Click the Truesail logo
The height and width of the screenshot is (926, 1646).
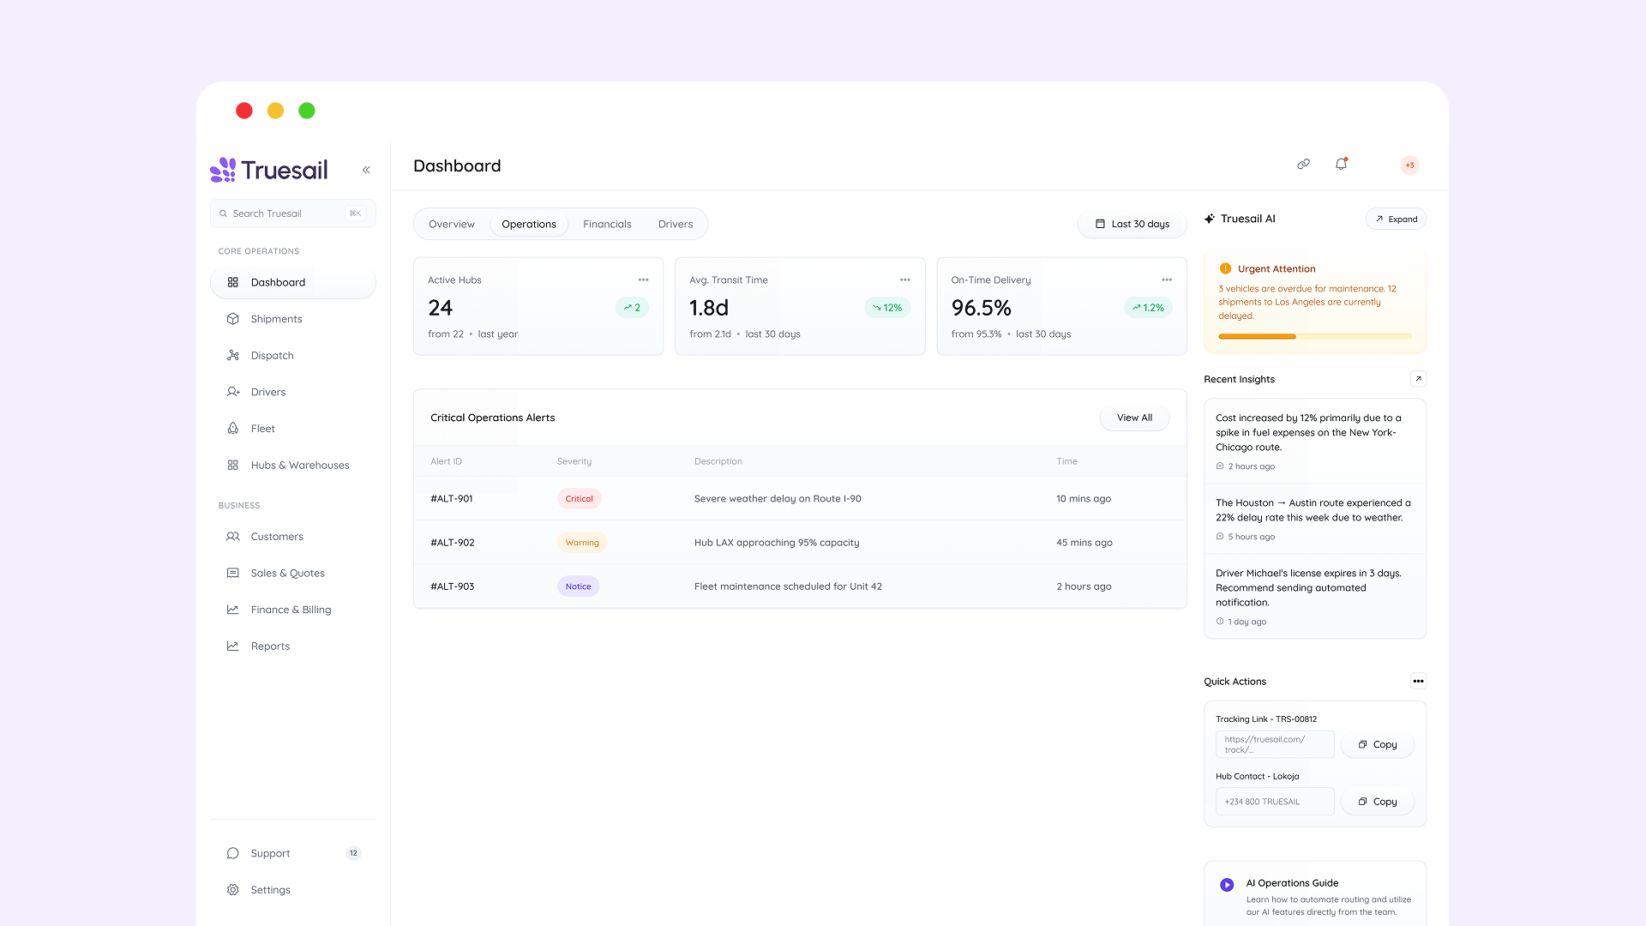[x=269, y=170]
